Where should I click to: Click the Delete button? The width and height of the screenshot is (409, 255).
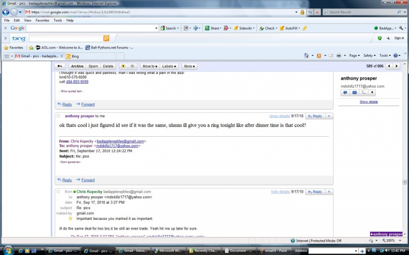[x=108, y=66]
